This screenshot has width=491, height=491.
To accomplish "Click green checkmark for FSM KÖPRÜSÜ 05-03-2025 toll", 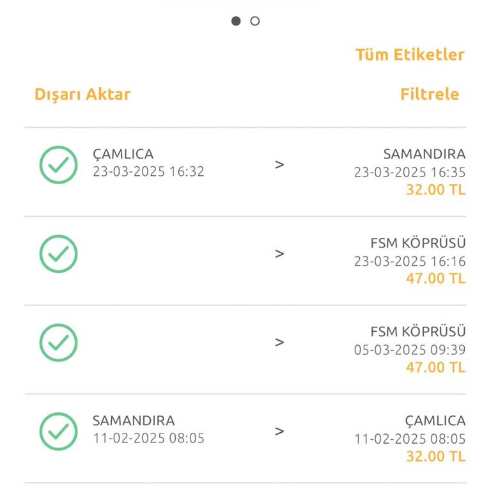I will pos(58,343).
